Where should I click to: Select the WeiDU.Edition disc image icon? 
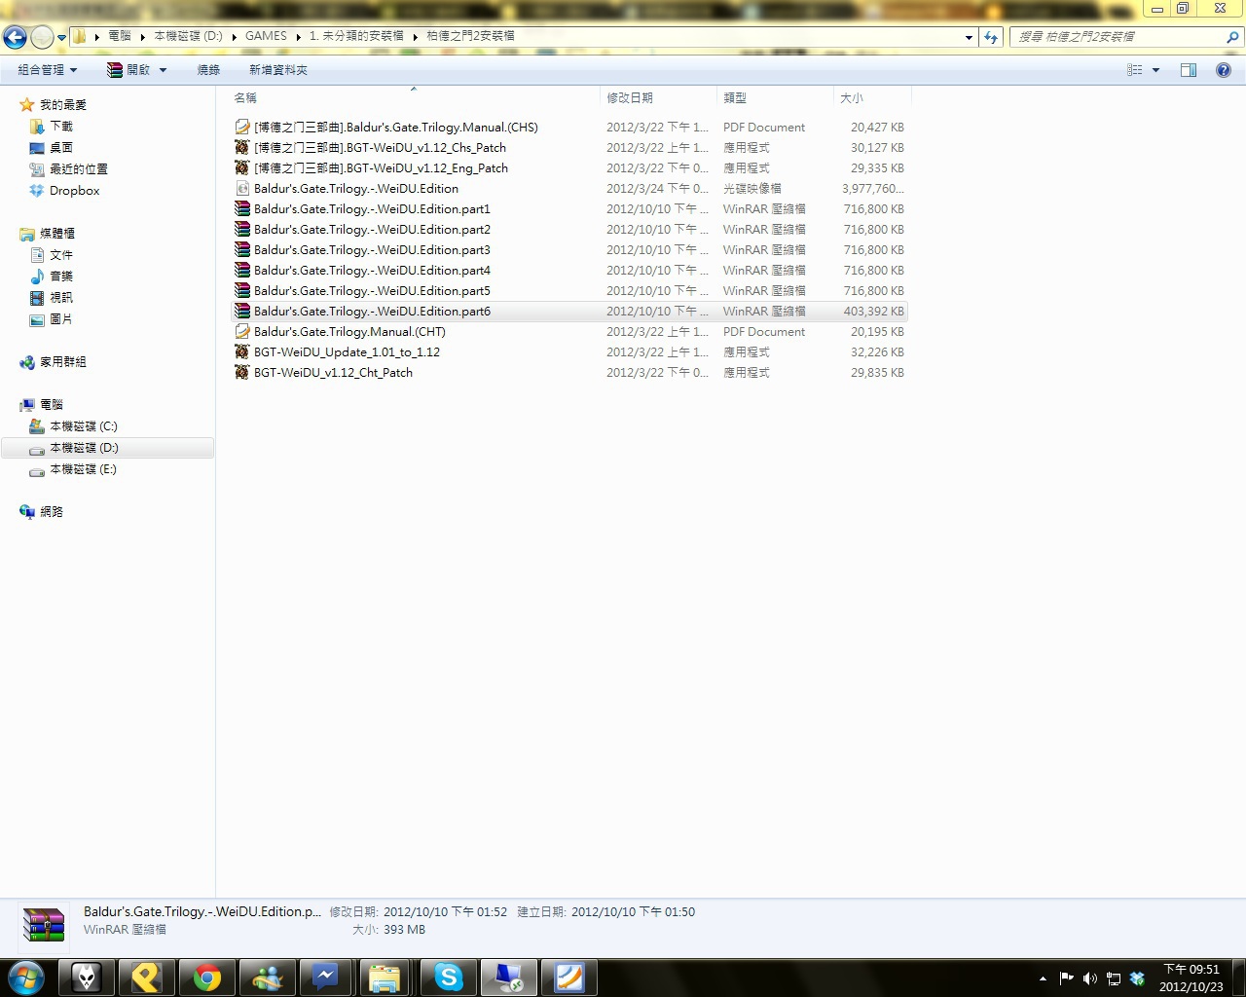tap(242, 188)
